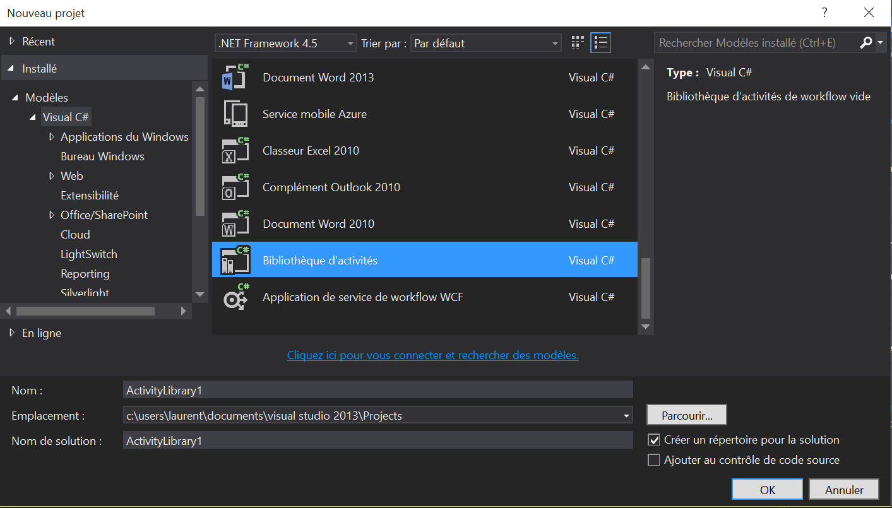Enable Ajouter au contrôle de code source
This screenshot has width=892, height=508.
654,460
